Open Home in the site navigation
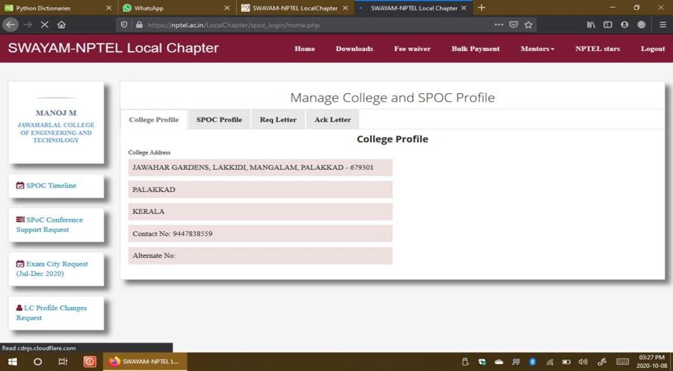The height and width of the screenshot is (371, 673). [x=305, y=48]
